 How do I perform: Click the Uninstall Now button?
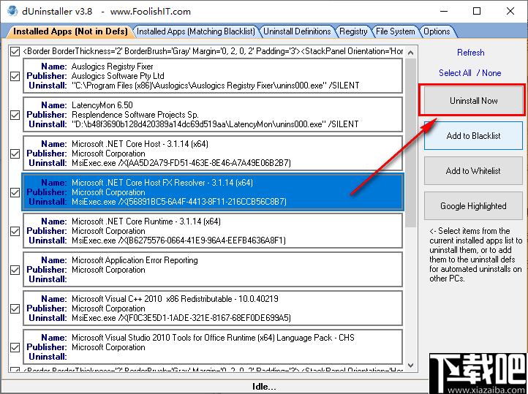(473, 101)
